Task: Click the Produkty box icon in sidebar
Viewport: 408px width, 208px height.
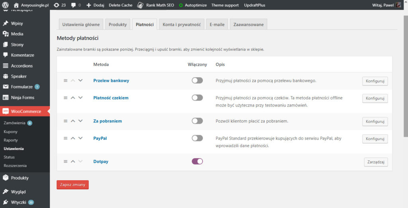Action: [6, 178]
